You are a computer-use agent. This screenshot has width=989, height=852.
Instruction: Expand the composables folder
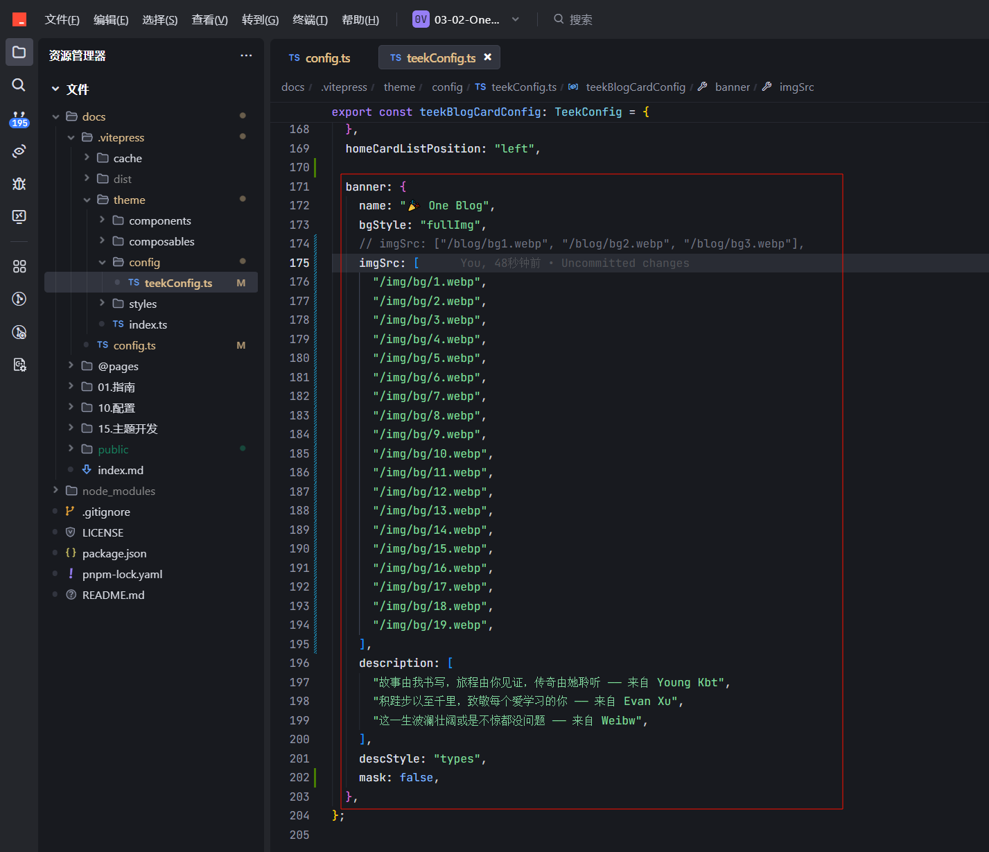(102, 241)
